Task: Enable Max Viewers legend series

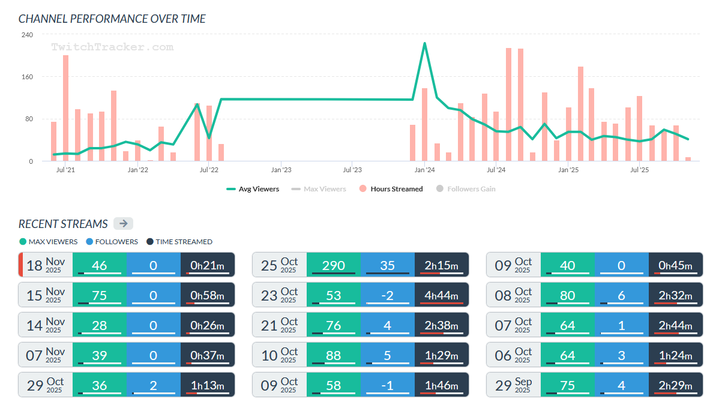Action: pyautogui.click(x=319, y=189)
